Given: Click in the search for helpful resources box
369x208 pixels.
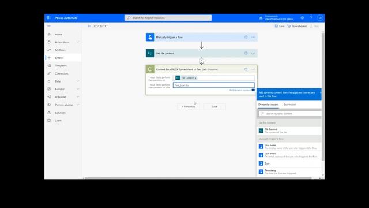Looking at the screenshot, I should [x=168, y=18].
